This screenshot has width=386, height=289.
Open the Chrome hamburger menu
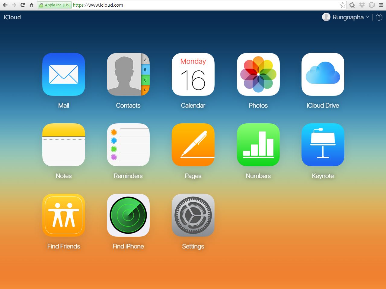coord(381,5)
